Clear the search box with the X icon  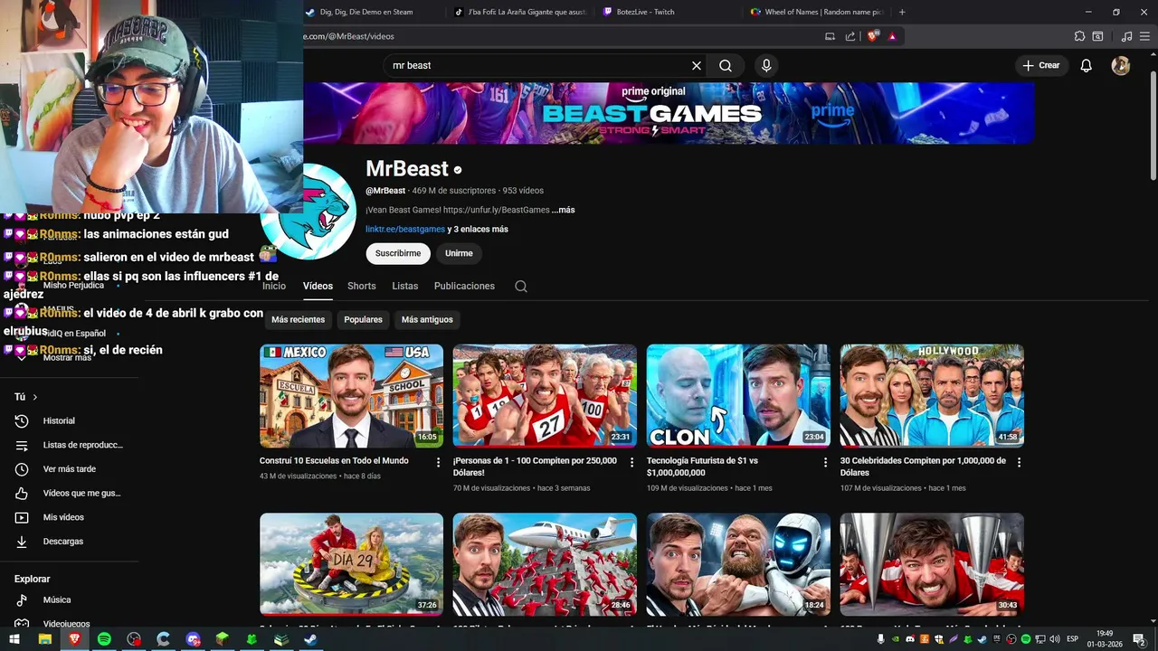pyautogui.click(x=697, y=66)
